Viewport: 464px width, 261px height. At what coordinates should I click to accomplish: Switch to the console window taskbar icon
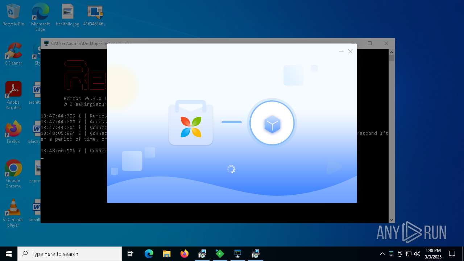(x=238, y=254)
